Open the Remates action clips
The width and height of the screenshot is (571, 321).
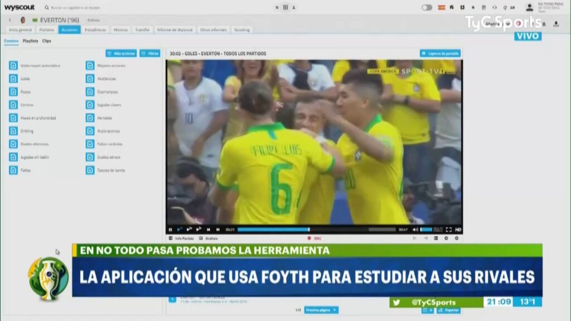pyautogui.click(x=90, y=118)
